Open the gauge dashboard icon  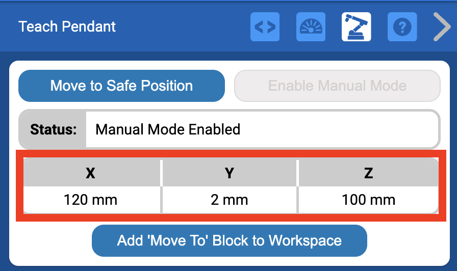tap(311, 27)
